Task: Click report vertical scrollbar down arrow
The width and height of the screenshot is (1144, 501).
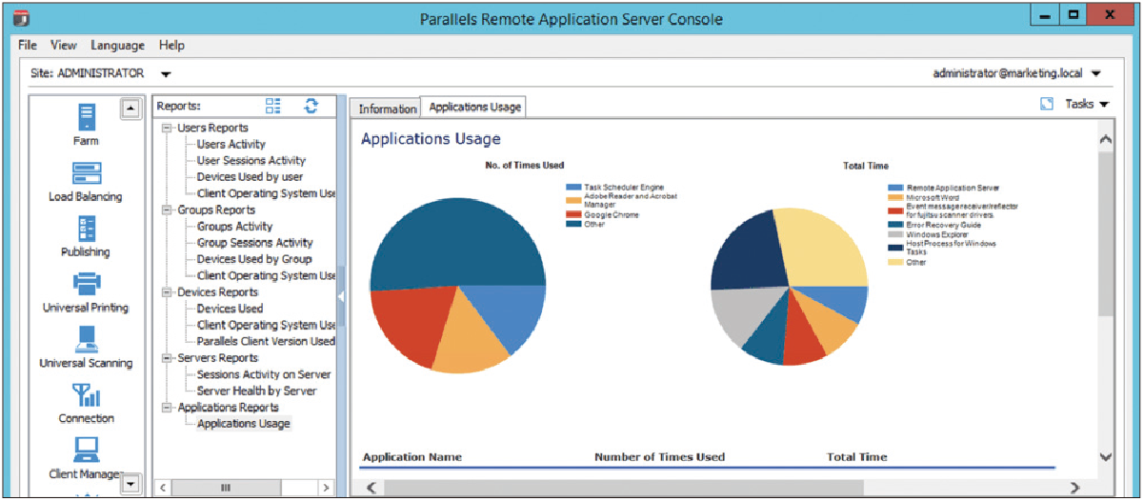Action: coord(1105,457)
